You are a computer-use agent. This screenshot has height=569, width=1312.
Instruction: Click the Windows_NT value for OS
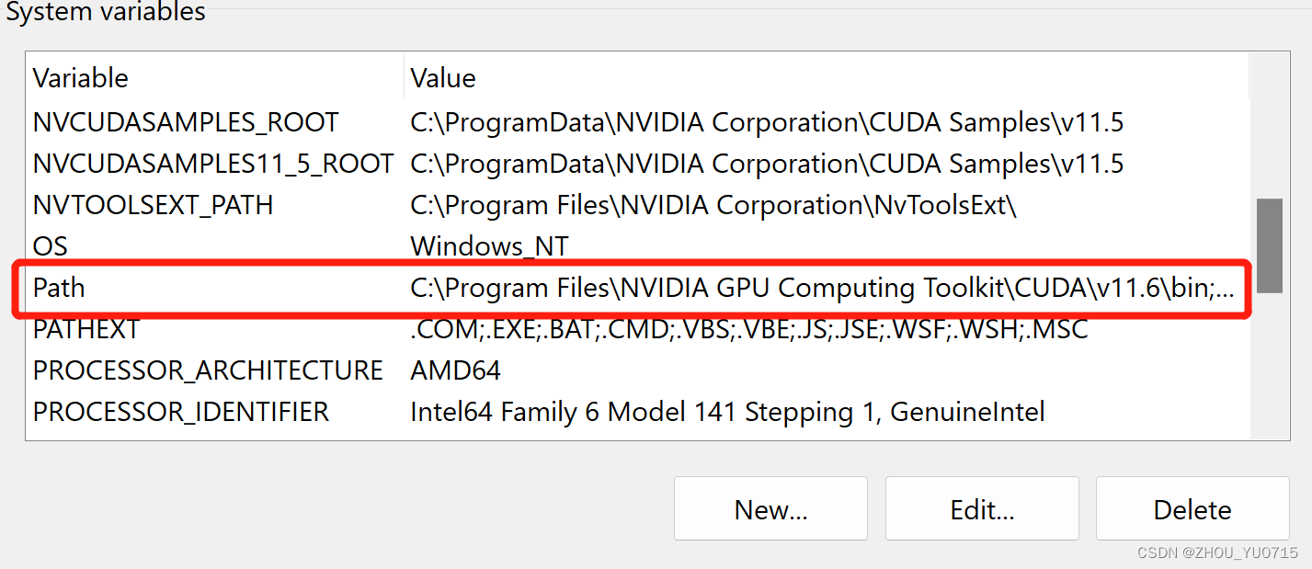click(x=489, y=245)
